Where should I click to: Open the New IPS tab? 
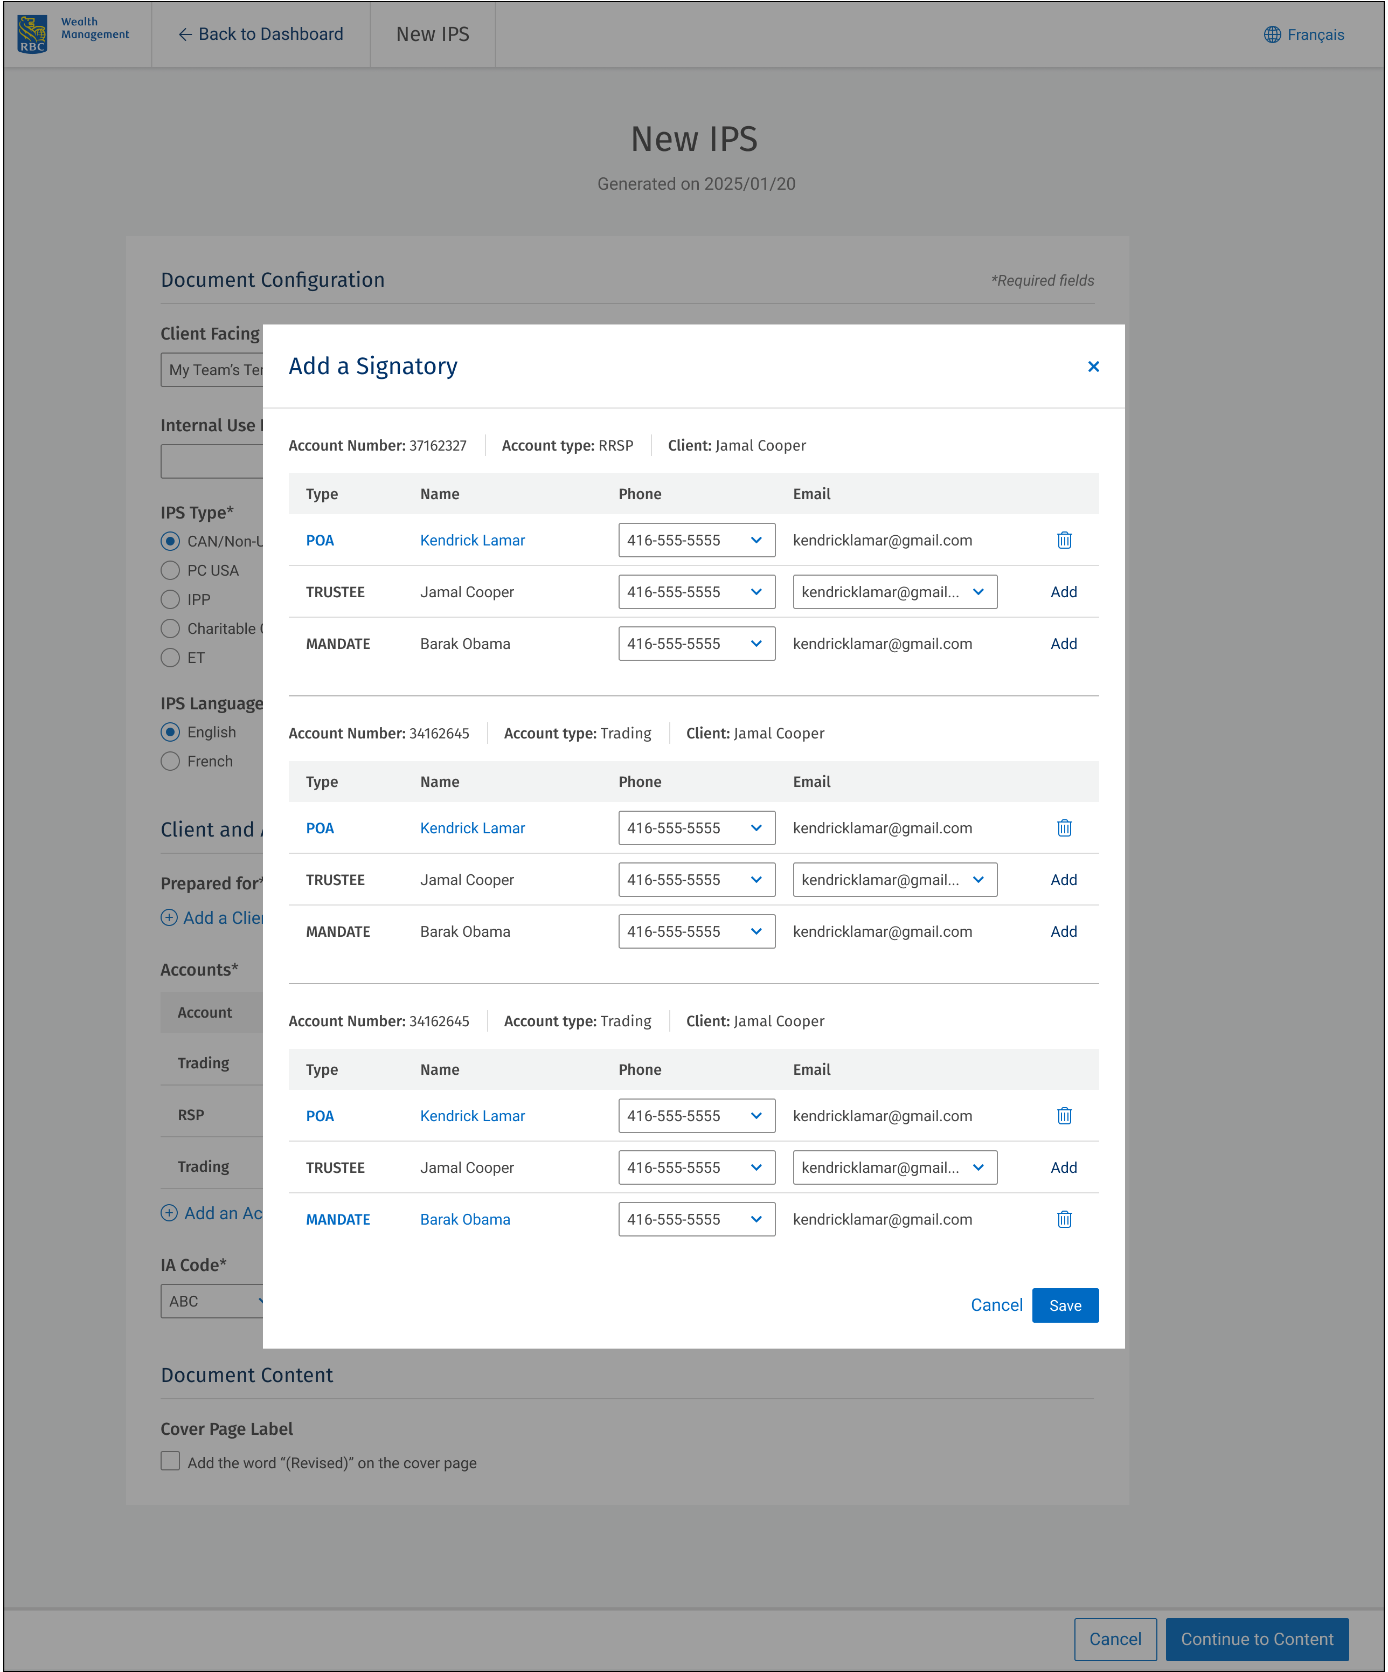pyautogui.click(x=432, y=34)
